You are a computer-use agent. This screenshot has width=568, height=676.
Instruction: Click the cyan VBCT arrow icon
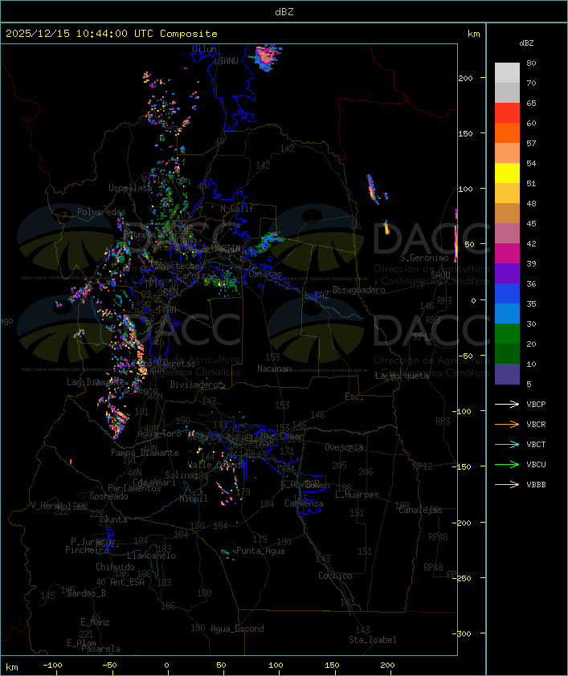tap(507, 445)
